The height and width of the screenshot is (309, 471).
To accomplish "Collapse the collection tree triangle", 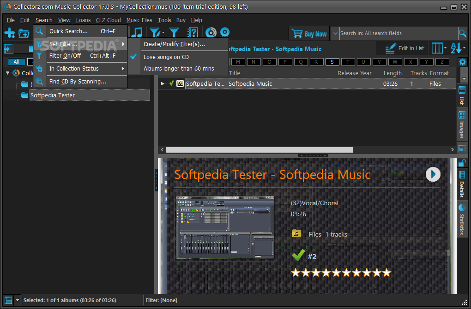I will tap(8, 73).
